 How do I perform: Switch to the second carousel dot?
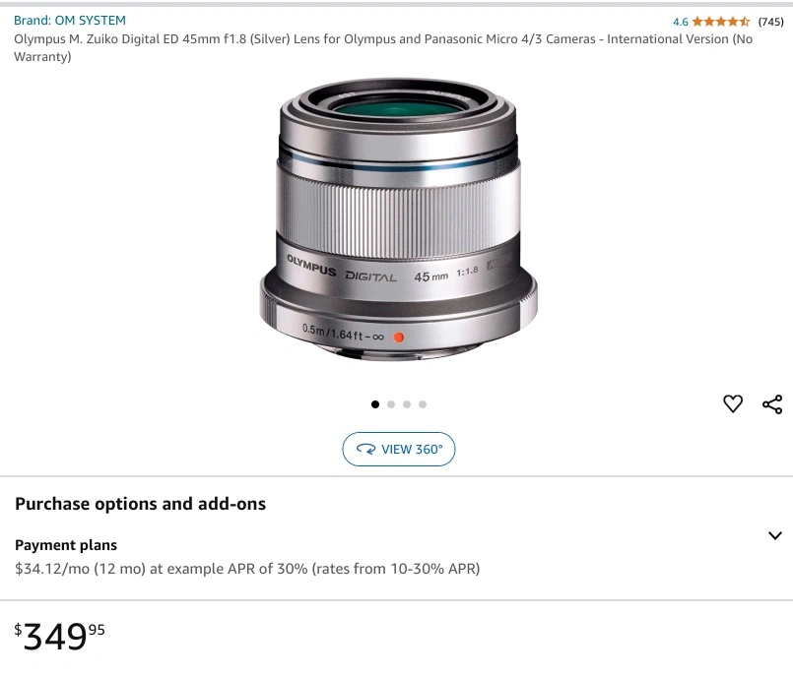click(x=391, y=404)
